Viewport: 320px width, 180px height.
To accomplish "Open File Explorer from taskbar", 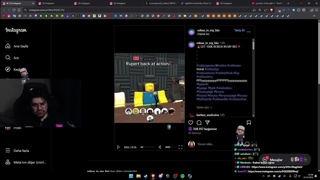I will (138, 176).
